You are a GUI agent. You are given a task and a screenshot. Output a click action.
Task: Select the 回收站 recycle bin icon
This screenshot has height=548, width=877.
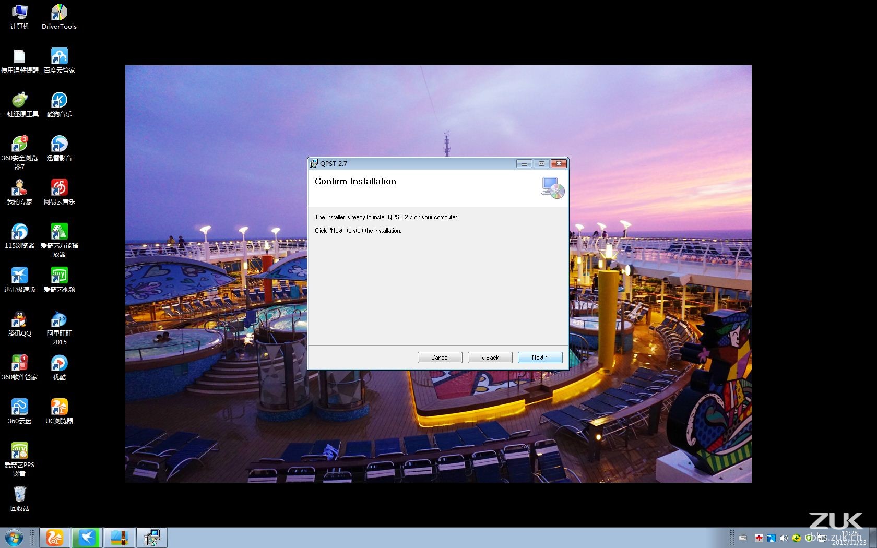point(19,498)
